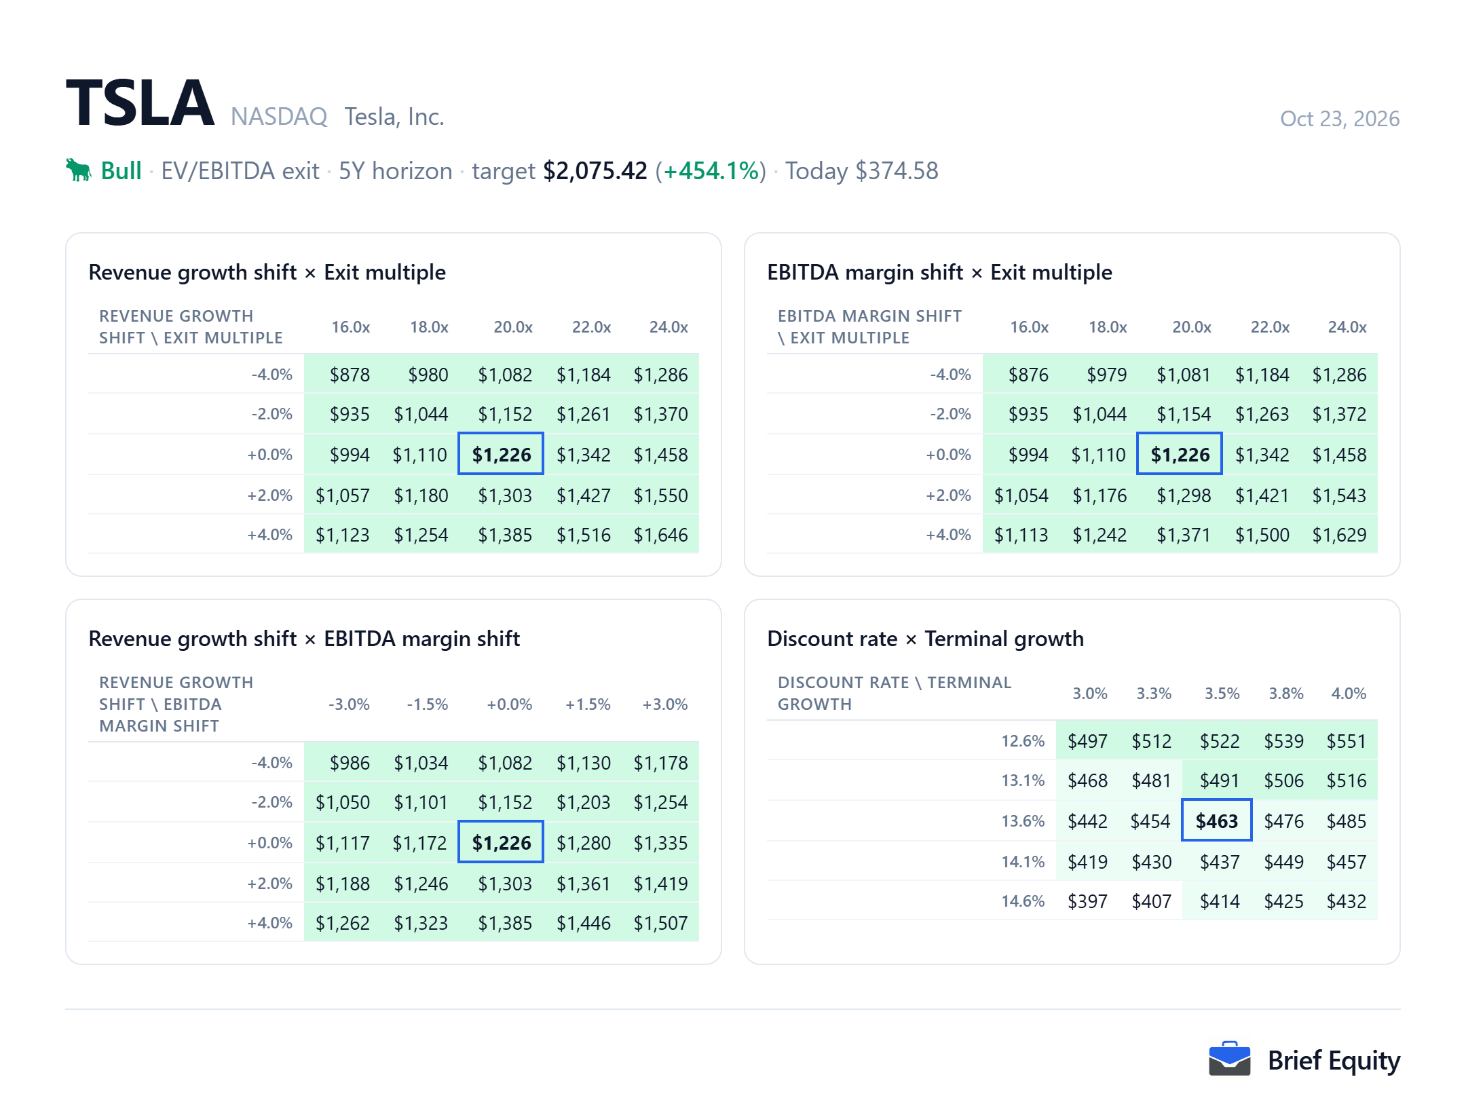The image size is (1466, 1113).
Task: Click the $1,550 cell
Action: coord(660,495)
